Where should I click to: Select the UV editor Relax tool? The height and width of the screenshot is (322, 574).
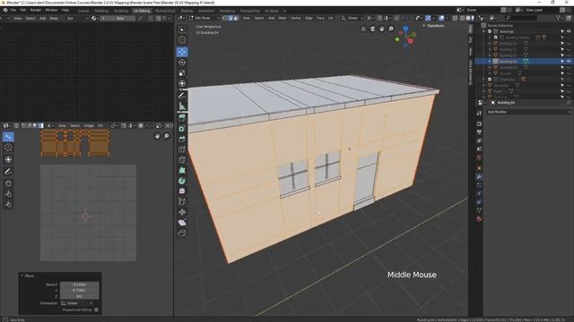tap(8, 194)
